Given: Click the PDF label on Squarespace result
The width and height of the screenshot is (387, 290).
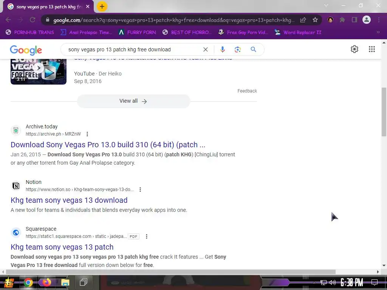Looking at the screenshot, I should (133, 236).
